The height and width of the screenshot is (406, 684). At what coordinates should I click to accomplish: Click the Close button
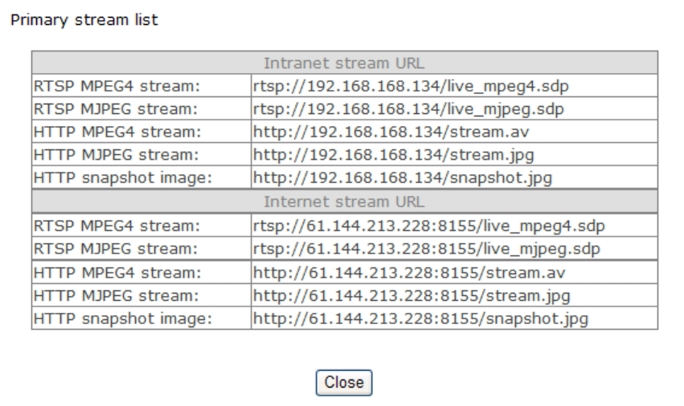tap(344, 383)
